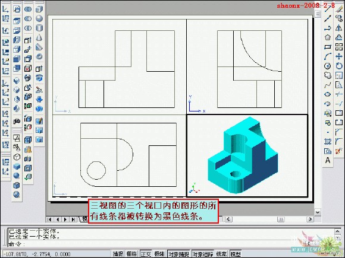Viewport: 345px width, 258px height.
Task: Click the Scale modify tool
Action: point(339,75)
